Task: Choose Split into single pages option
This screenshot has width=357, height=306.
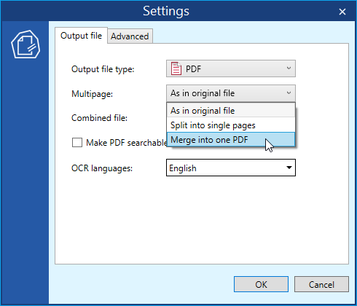Action: pyautogui.click(x=231, y=125)
